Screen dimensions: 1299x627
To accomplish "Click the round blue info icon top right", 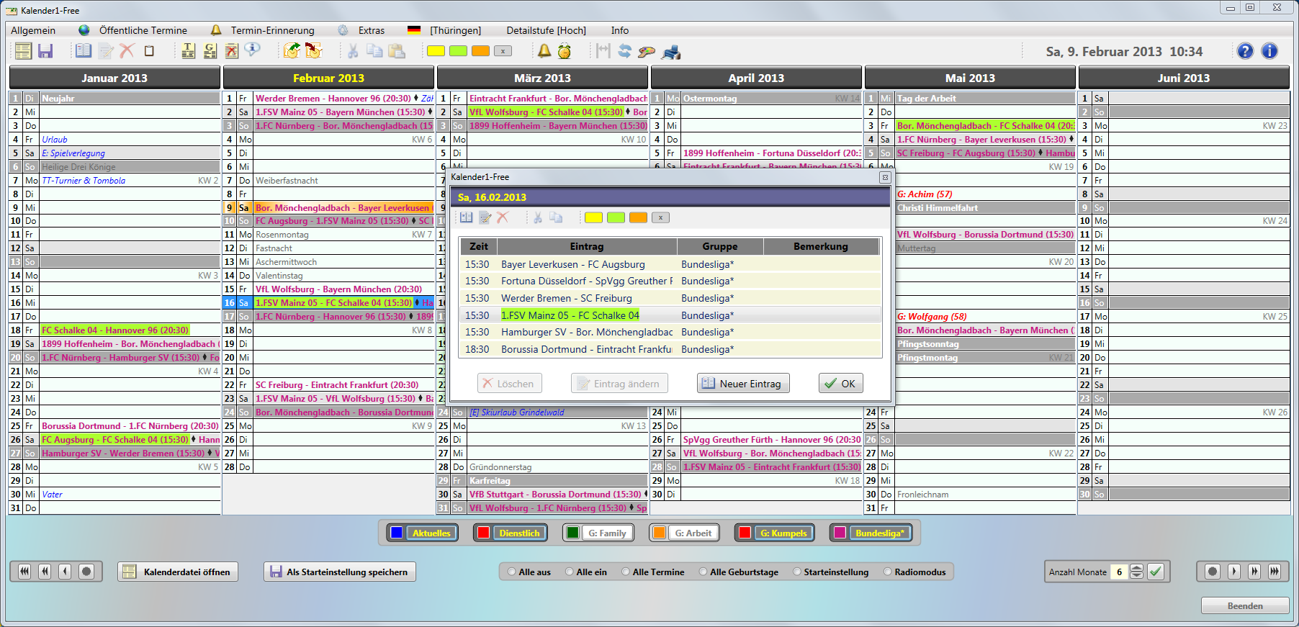I will [x=1269, y=51].
